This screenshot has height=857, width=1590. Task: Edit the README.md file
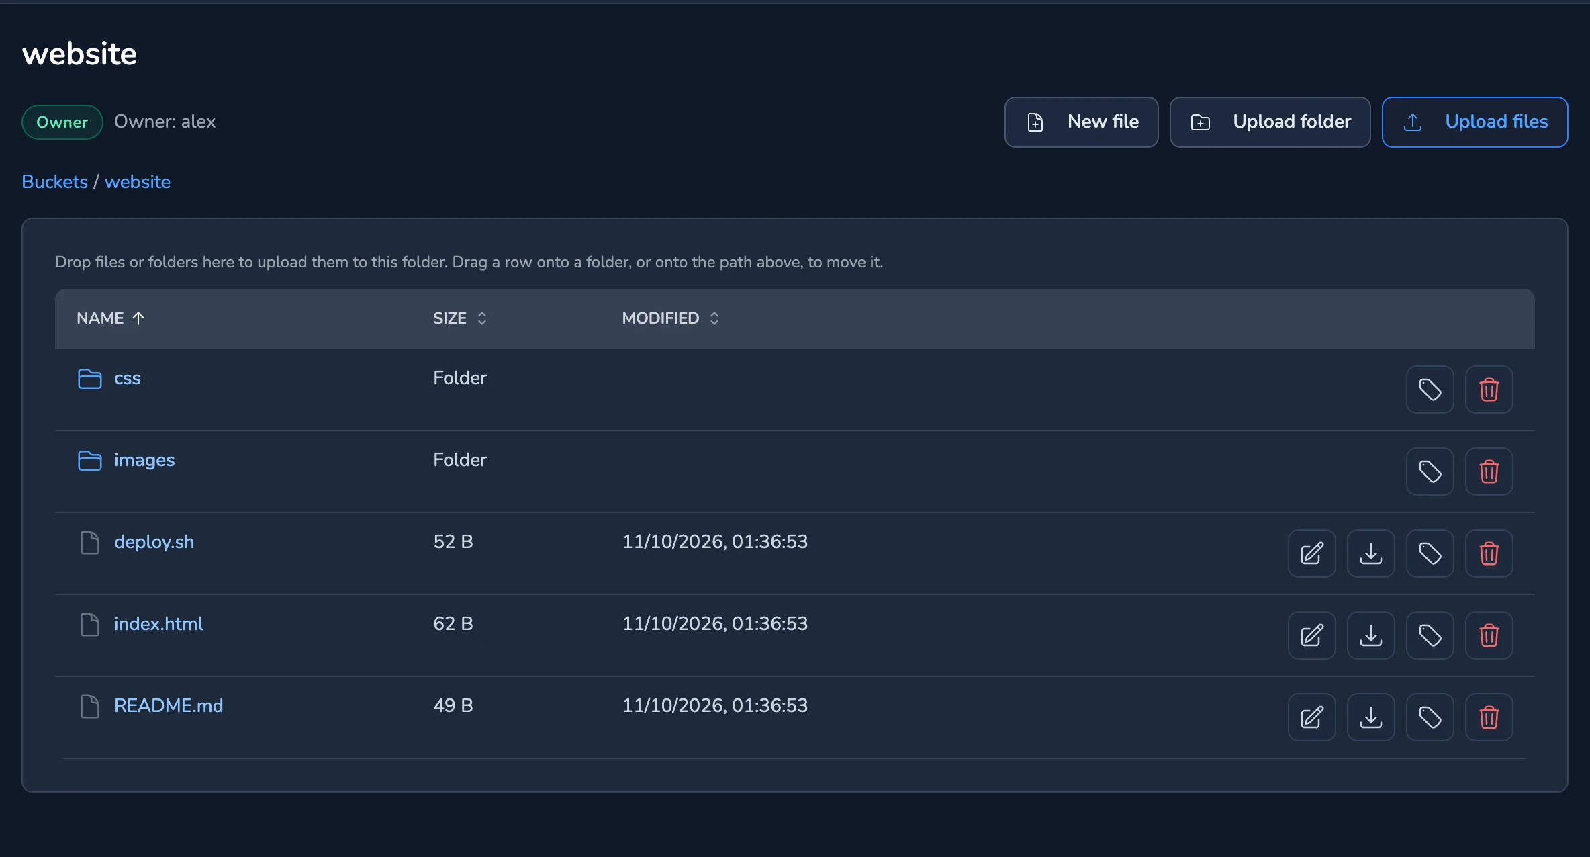[1311, 717]
